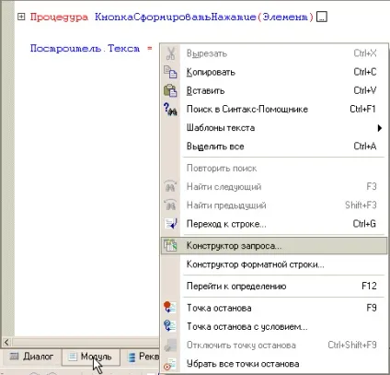Image resolution: width=390 pixels, height=375 pixels.
Task: Click the Построитель.Текст code text
Action: tap(85, 49)
